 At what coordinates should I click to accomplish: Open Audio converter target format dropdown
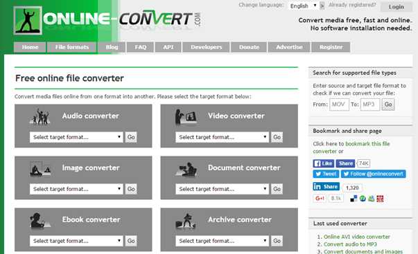pos(76,137)
